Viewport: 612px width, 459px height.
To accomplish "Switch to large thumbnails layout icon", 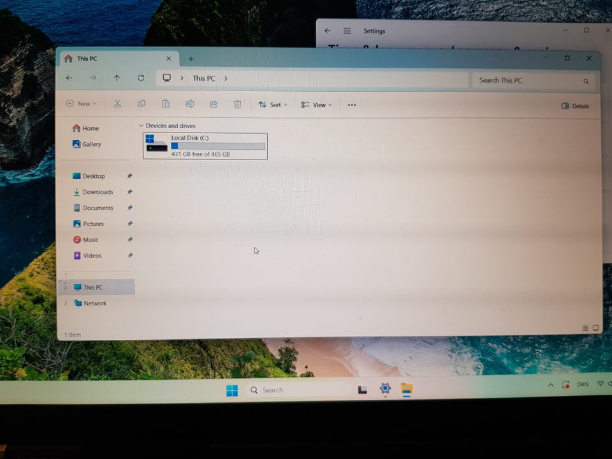I will [595, 328].
